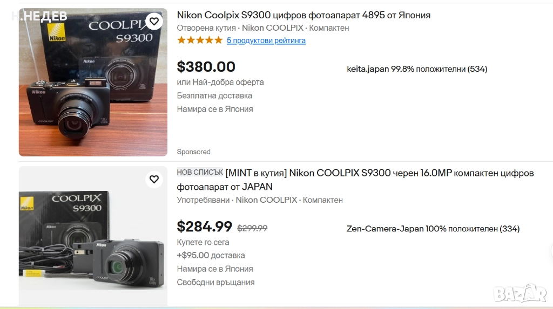The image size is (553, 309).
Task: Click the Bazar logo watermark
Action: pos(520,293)
